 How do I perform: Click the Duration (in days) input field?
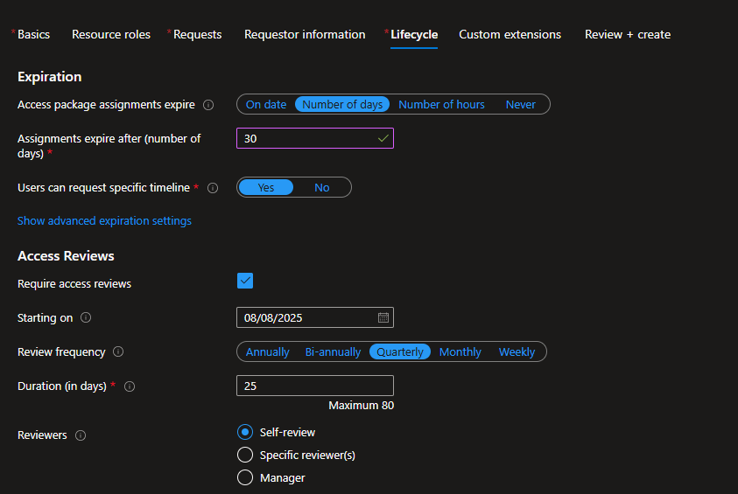click(314, 386)
